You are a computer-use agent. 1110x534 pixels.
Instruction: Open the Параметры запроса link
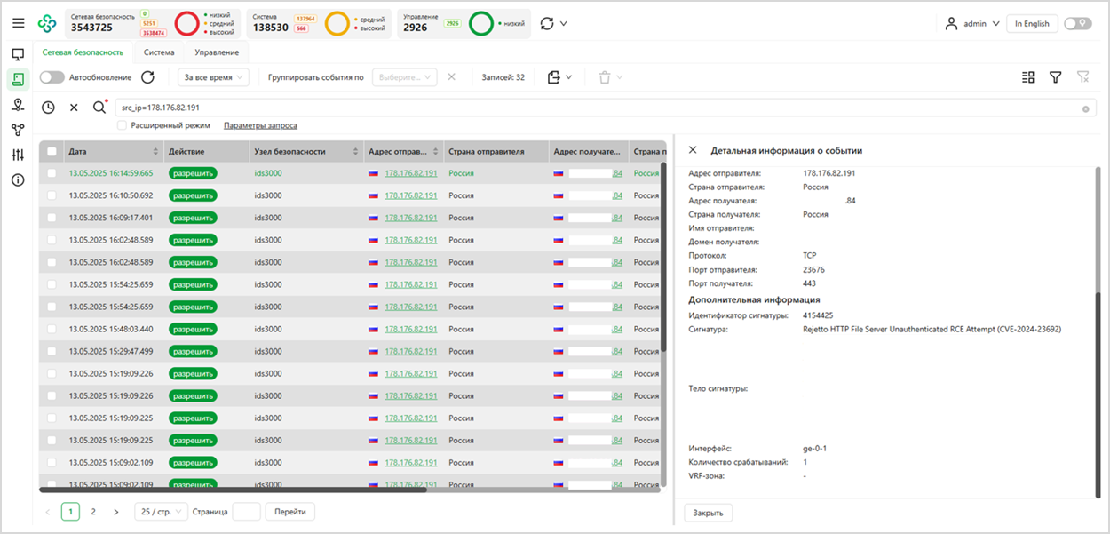(260, 125)
